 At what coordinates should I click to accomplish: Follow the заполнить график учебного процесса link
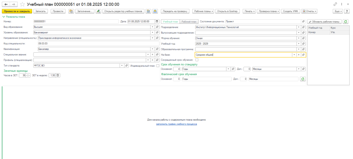(176, 124)
